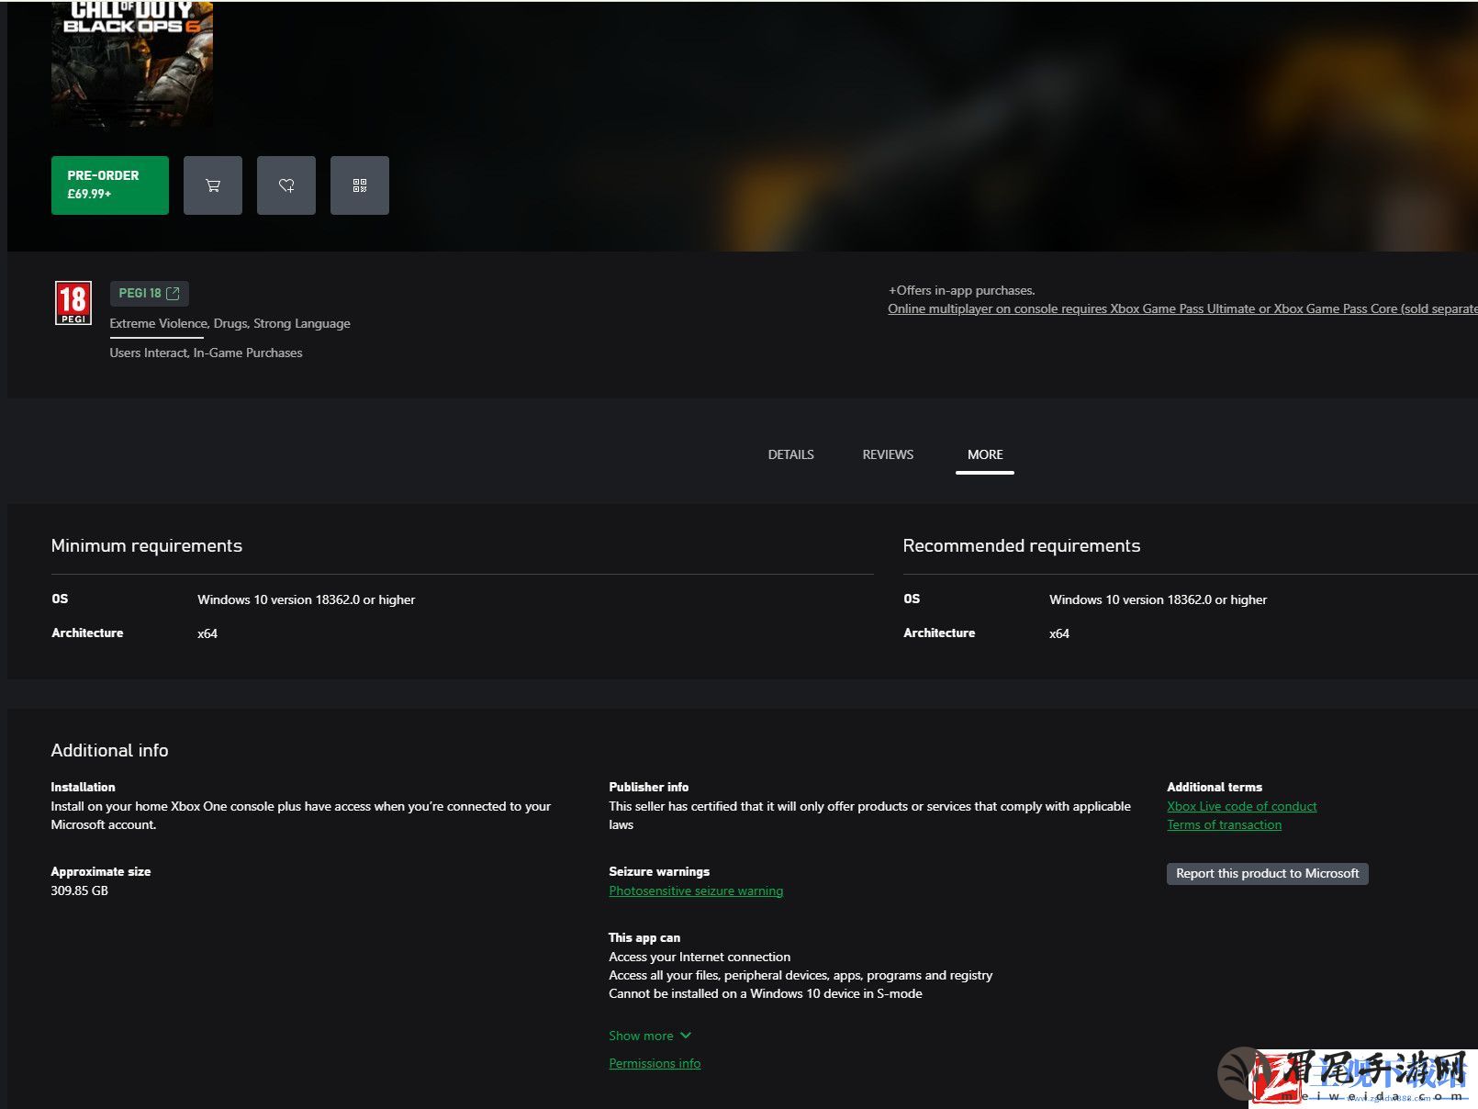
Task: Click Minimum requirements Windows 10 version value
Action: click(306, 599)
